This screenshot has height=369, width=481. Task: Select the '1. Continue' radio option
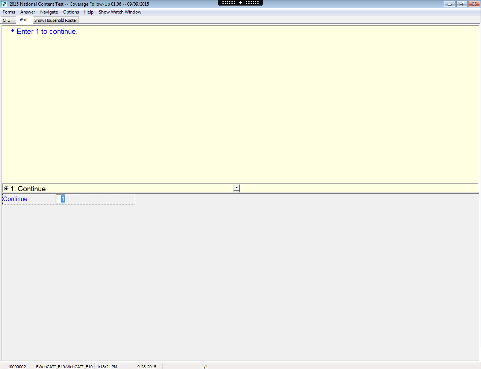(x=6, y=189)
